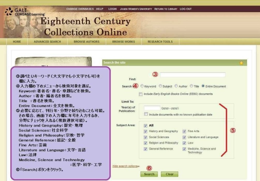Viewport: 260px width, 181px height.
Task: Select the Title radio button
Action: [192, 87]
